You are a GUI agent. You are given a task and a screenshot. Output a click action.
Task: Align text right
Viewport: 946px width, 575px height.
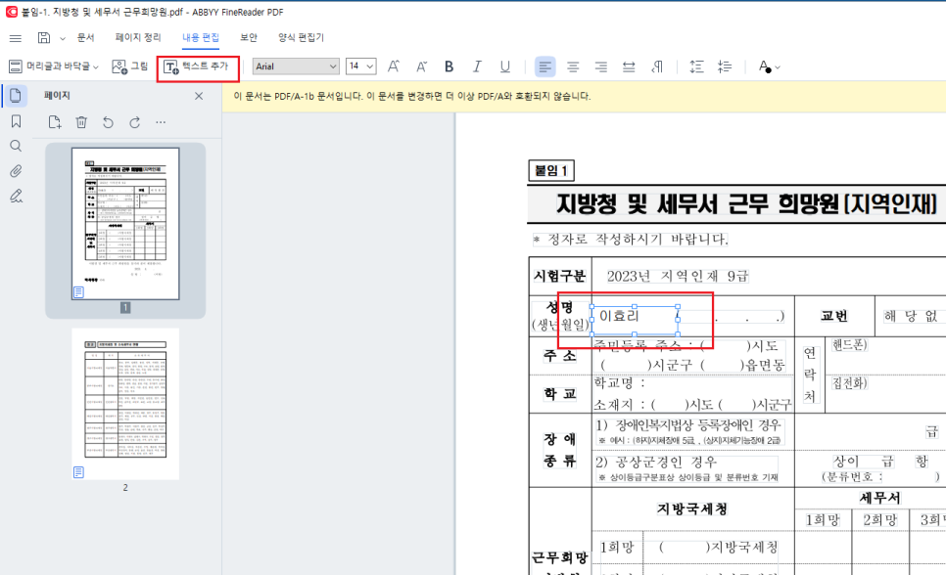tap(601, 66)
